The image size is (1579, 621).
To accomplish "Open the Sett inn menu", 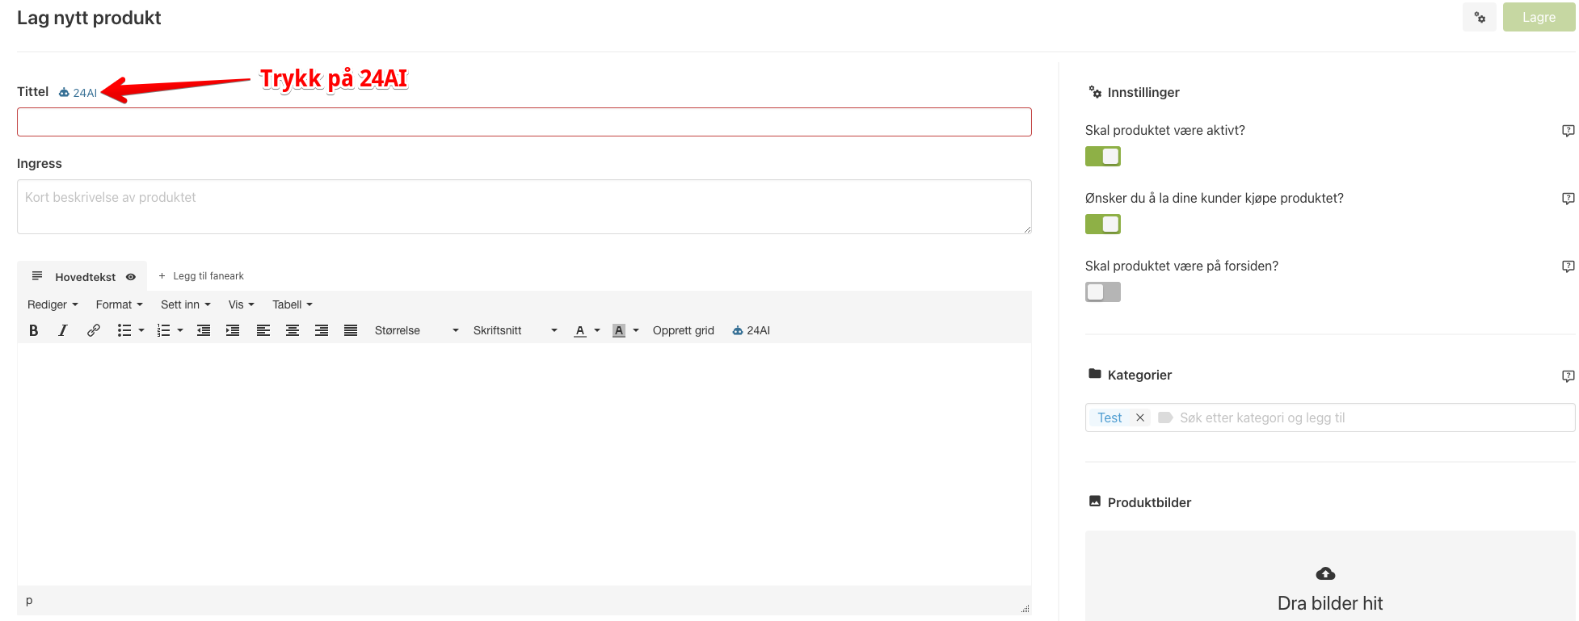I will point(185,304).
